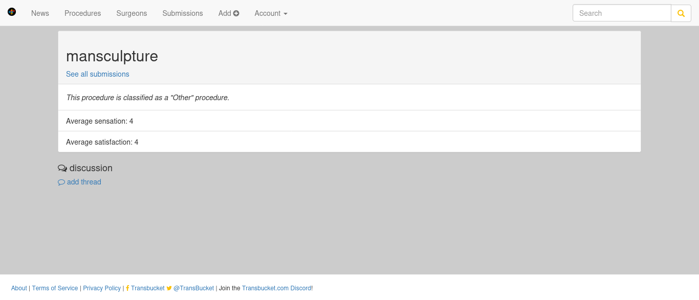Viewport: 699px width, 300px height.
Task: Click the add thread speech bubble icon
Action: pos(61,182)
